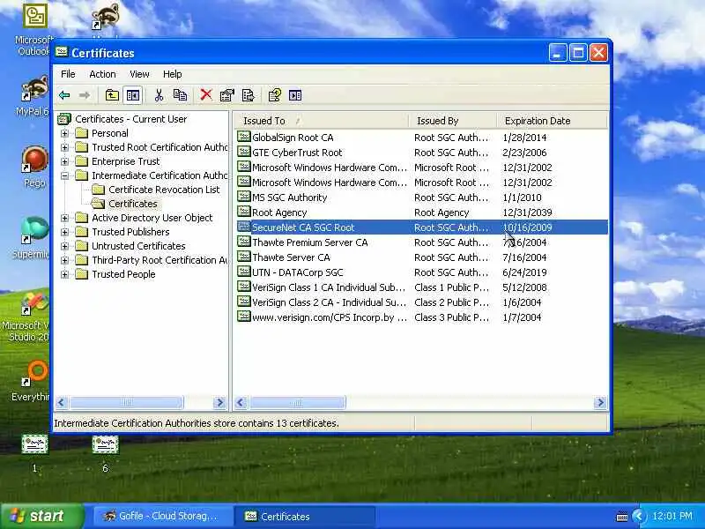This screenshot has height=529, width=705.
Task: Click the last toolbar icon beside Help
Action: (x=295, y=95)
